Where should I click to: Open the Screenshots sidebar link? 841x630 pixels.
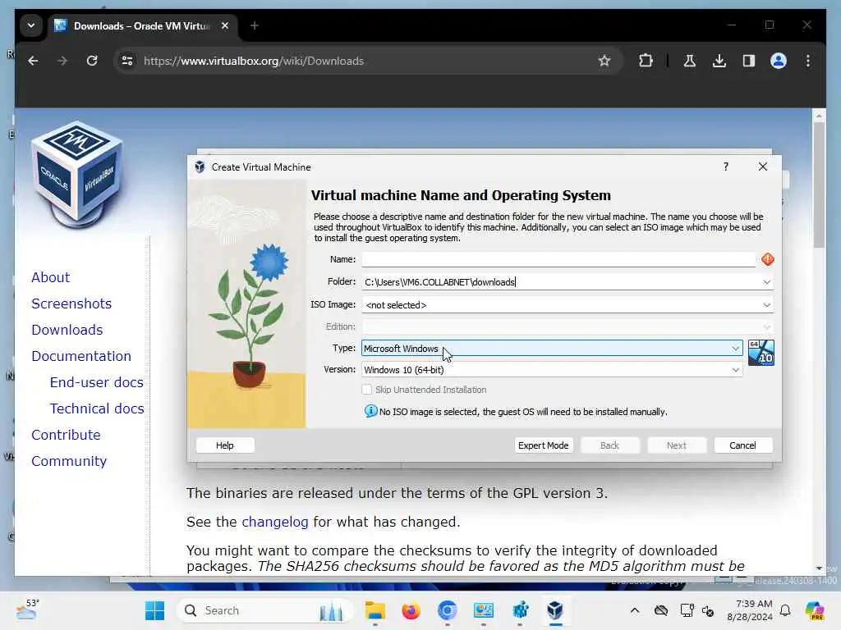point(71,304)
